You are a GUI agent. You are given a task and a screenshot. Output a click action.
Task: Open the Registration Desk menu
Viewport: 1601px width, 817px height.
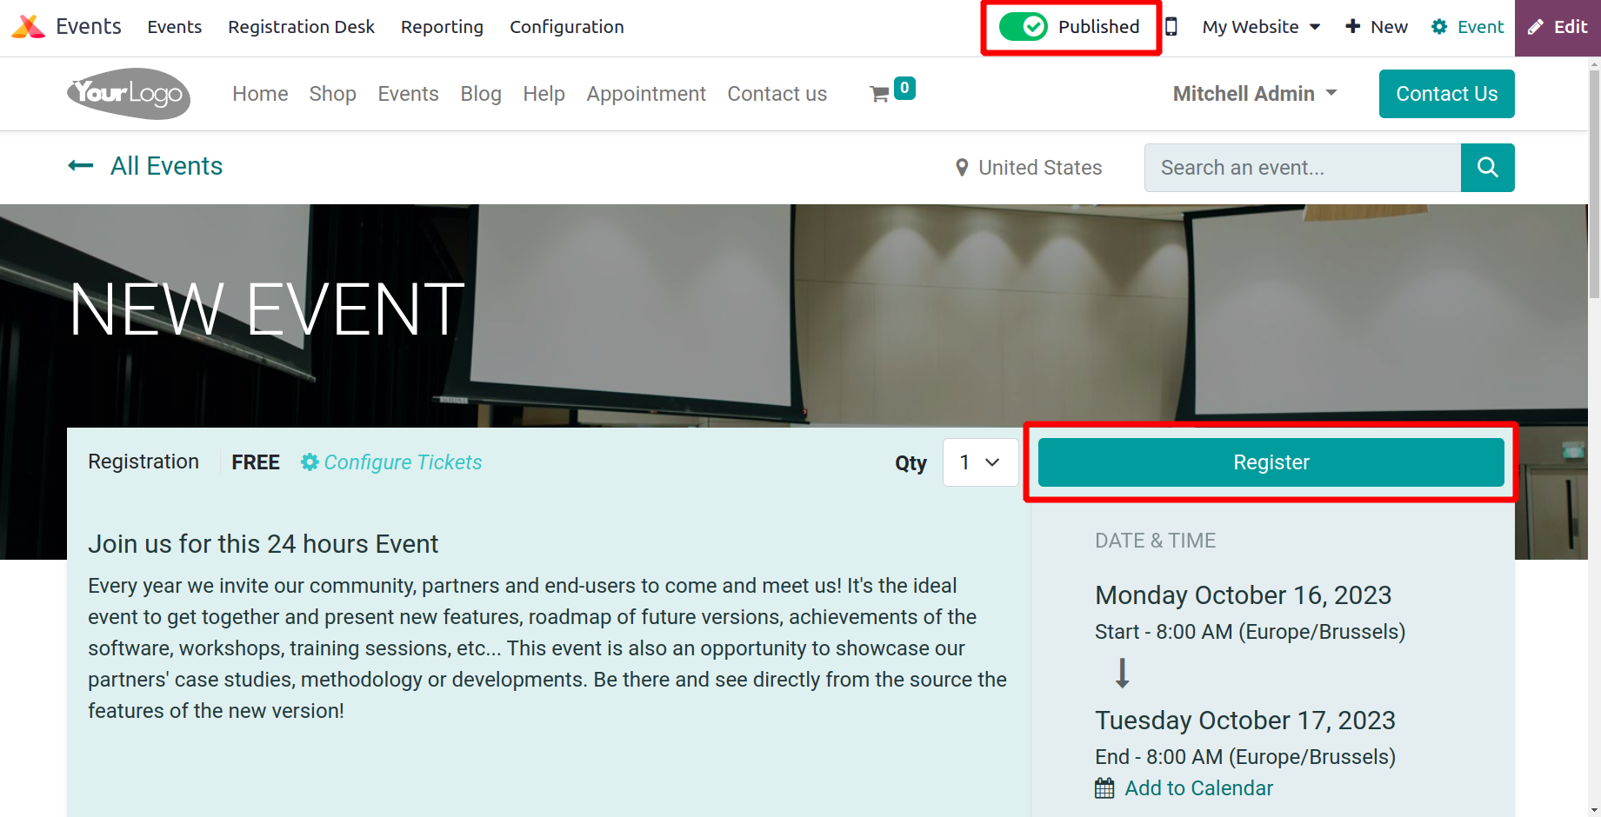click(x=301, y=27)
